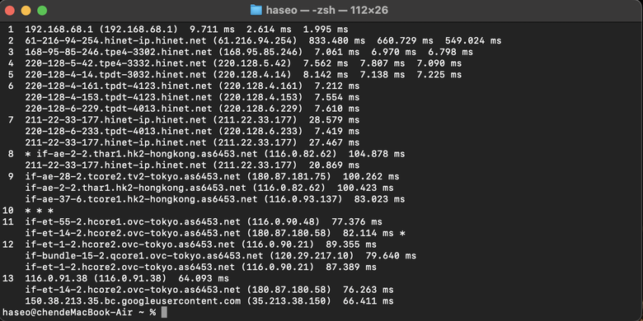The width and height of the screenshot is (643, 321).
Task: Click the folder proxy icon in title bar
Action: pyautogui.click(x=256, y=10)
